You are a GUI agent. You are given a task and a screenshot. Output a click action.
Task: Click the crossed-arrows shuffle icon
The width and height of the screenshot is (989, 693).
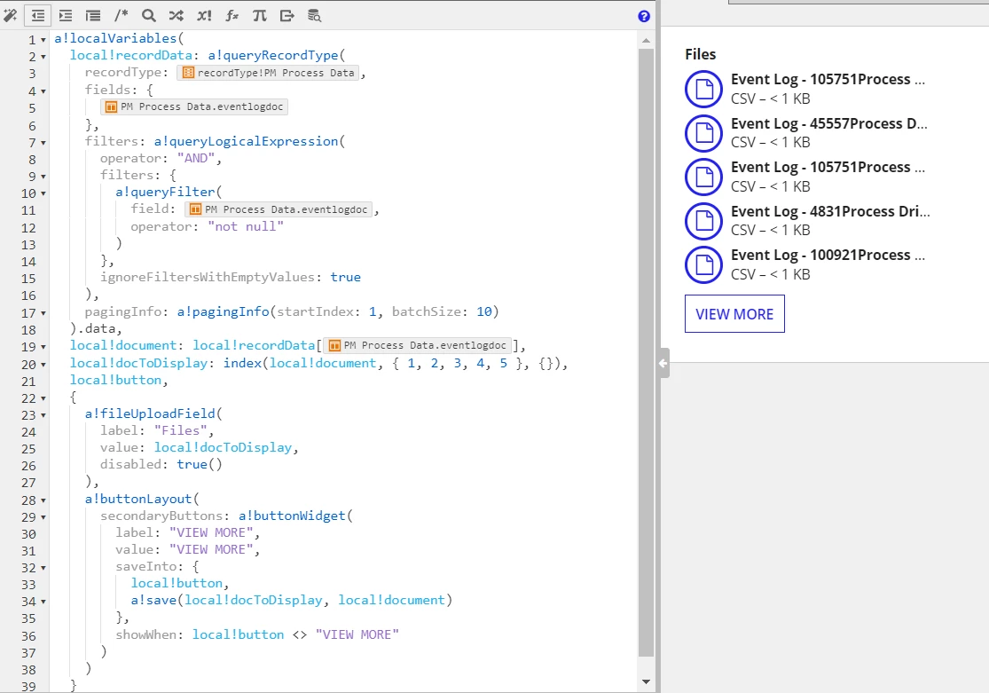[176, 16]
